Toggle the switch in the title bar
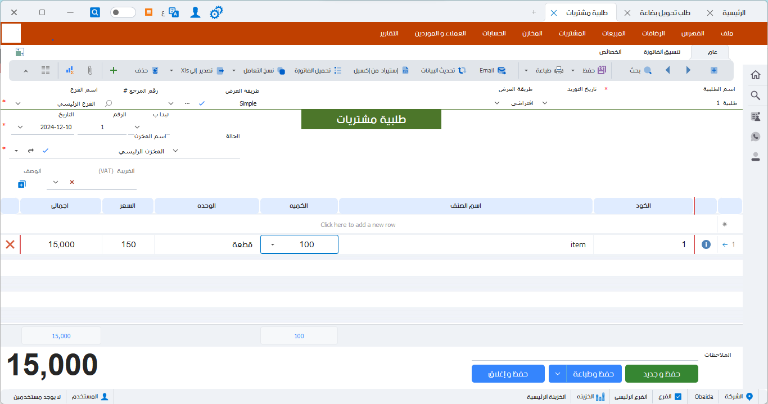Screen dimensions: 768x404 click(123, 12)
